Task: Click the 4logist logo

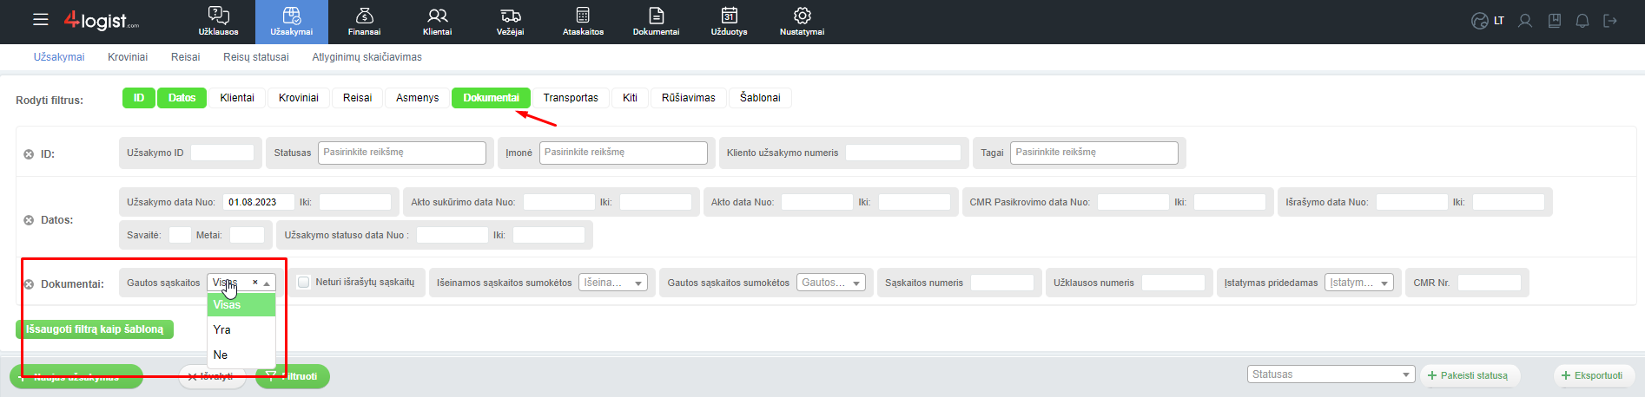Action: pos(101,20)
